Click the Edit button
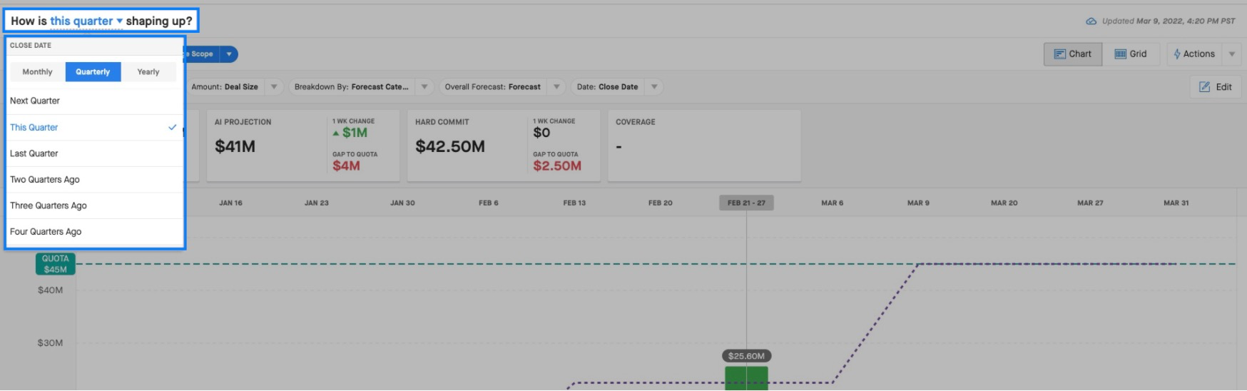The width and height of the screenshot is (1247, 391). tap(1216, 87)
